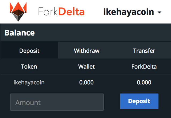
Task: Click the dark diamond in the fox logo
Action: coord(18,16)
